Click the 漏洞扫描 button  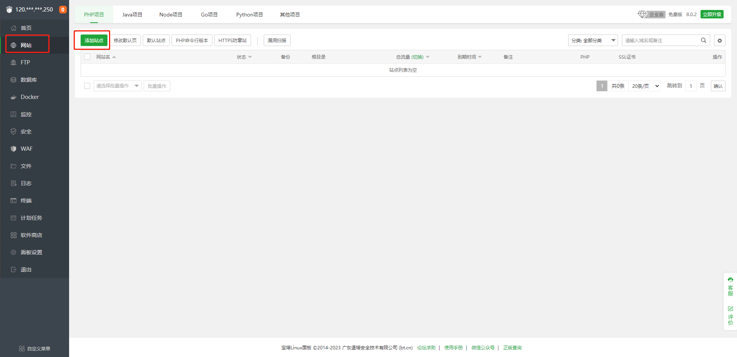pyautogui.click(x=277, y=40)
